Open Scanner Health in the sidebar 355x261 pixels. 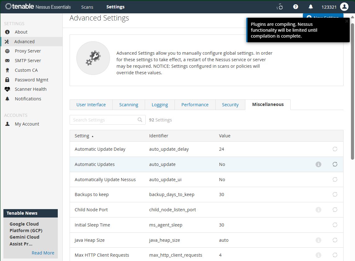coord(30,89)
